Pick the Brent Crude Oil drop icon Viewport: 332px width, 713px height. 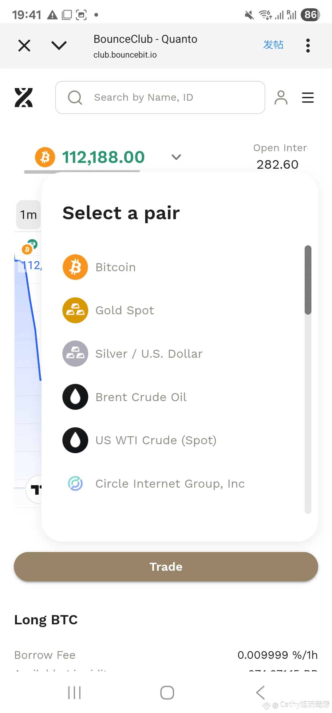tap(75, 397)
